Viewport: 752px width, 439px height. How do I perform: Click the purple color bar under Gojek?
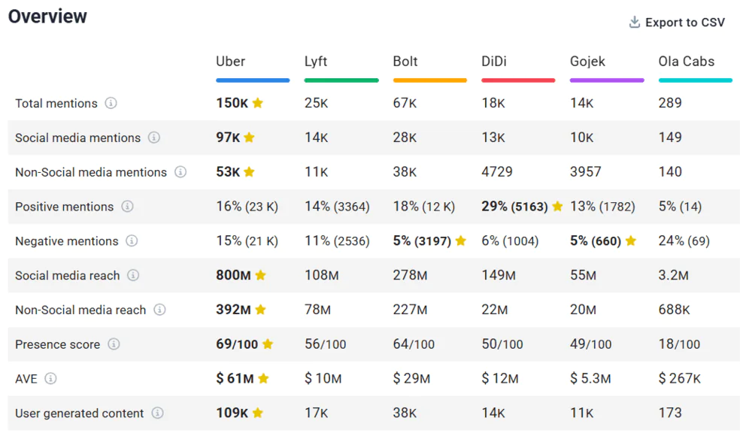607,80
